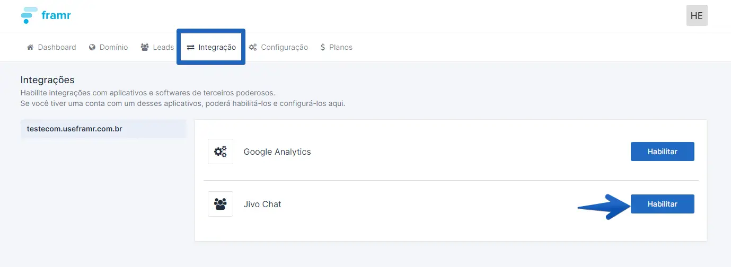
Task: Switch to the Domínio tab label
Action: tap(113, 47)
